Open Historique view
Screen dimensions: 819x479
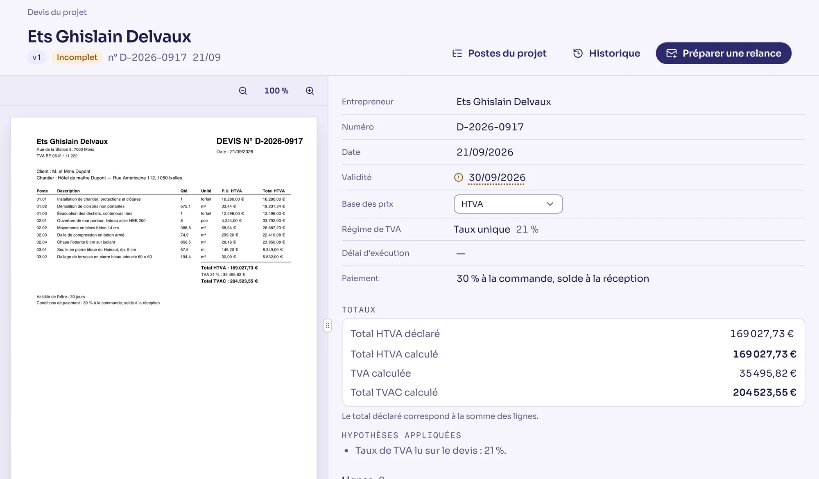coord(606,53)
